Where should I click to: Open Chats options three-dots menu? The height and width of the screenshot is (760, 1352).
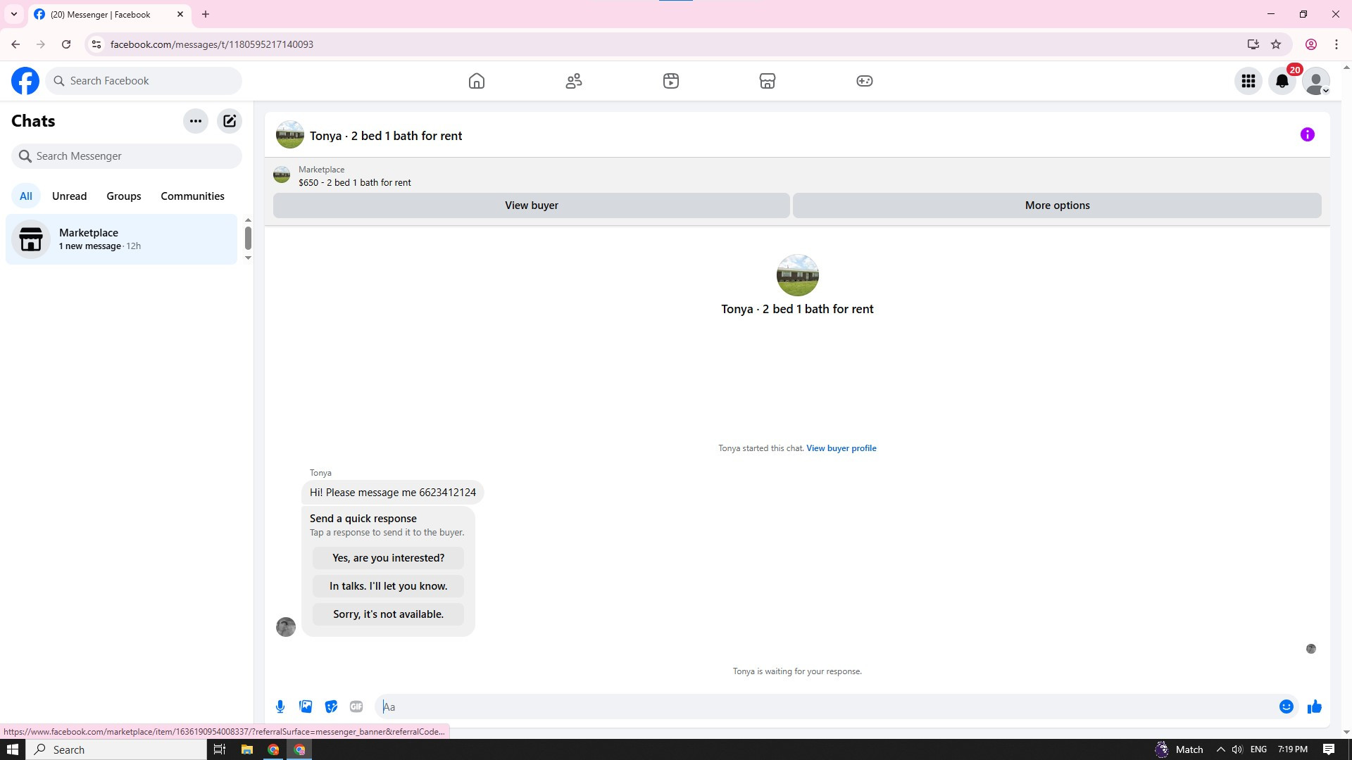point(196,121)
